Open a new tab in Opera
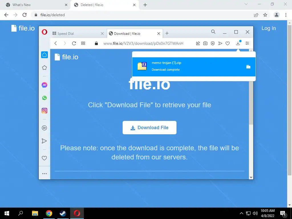The height and width of the screenshot is (219, 292). tap(167, 33)
